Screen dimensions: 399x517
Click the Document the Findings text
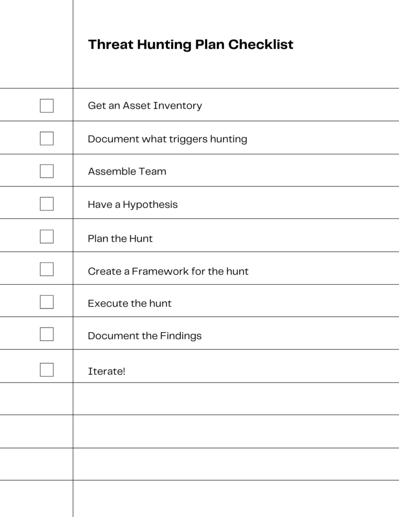(x=145, y=336)
